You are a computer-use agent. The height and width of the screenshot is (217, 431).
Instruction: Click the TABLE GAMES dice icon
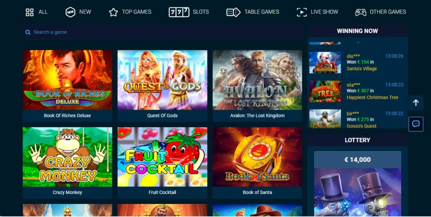[x=233, y=12]
